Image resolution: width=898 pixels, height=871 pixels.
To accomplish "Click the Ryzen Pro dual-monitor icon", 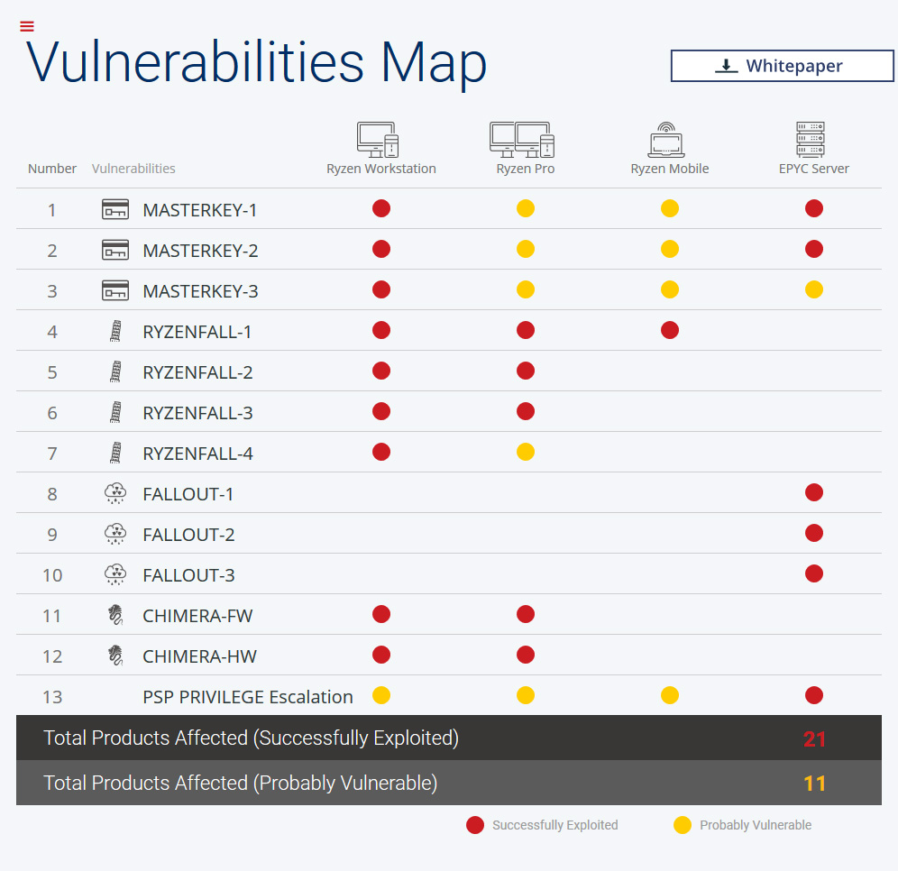I will coord(522,140).
